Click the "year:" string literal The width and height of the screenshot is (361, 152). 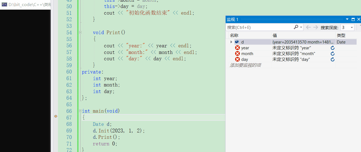pyautogui.click(x=135, y=46)
